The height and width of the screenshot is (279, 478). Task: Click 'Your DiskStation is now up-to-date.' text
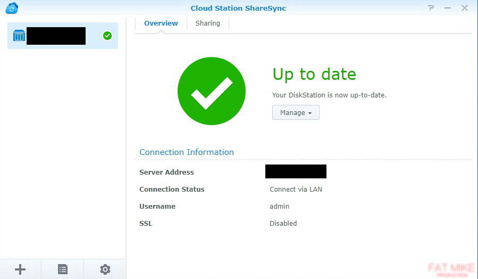click(x=329, y=95)
